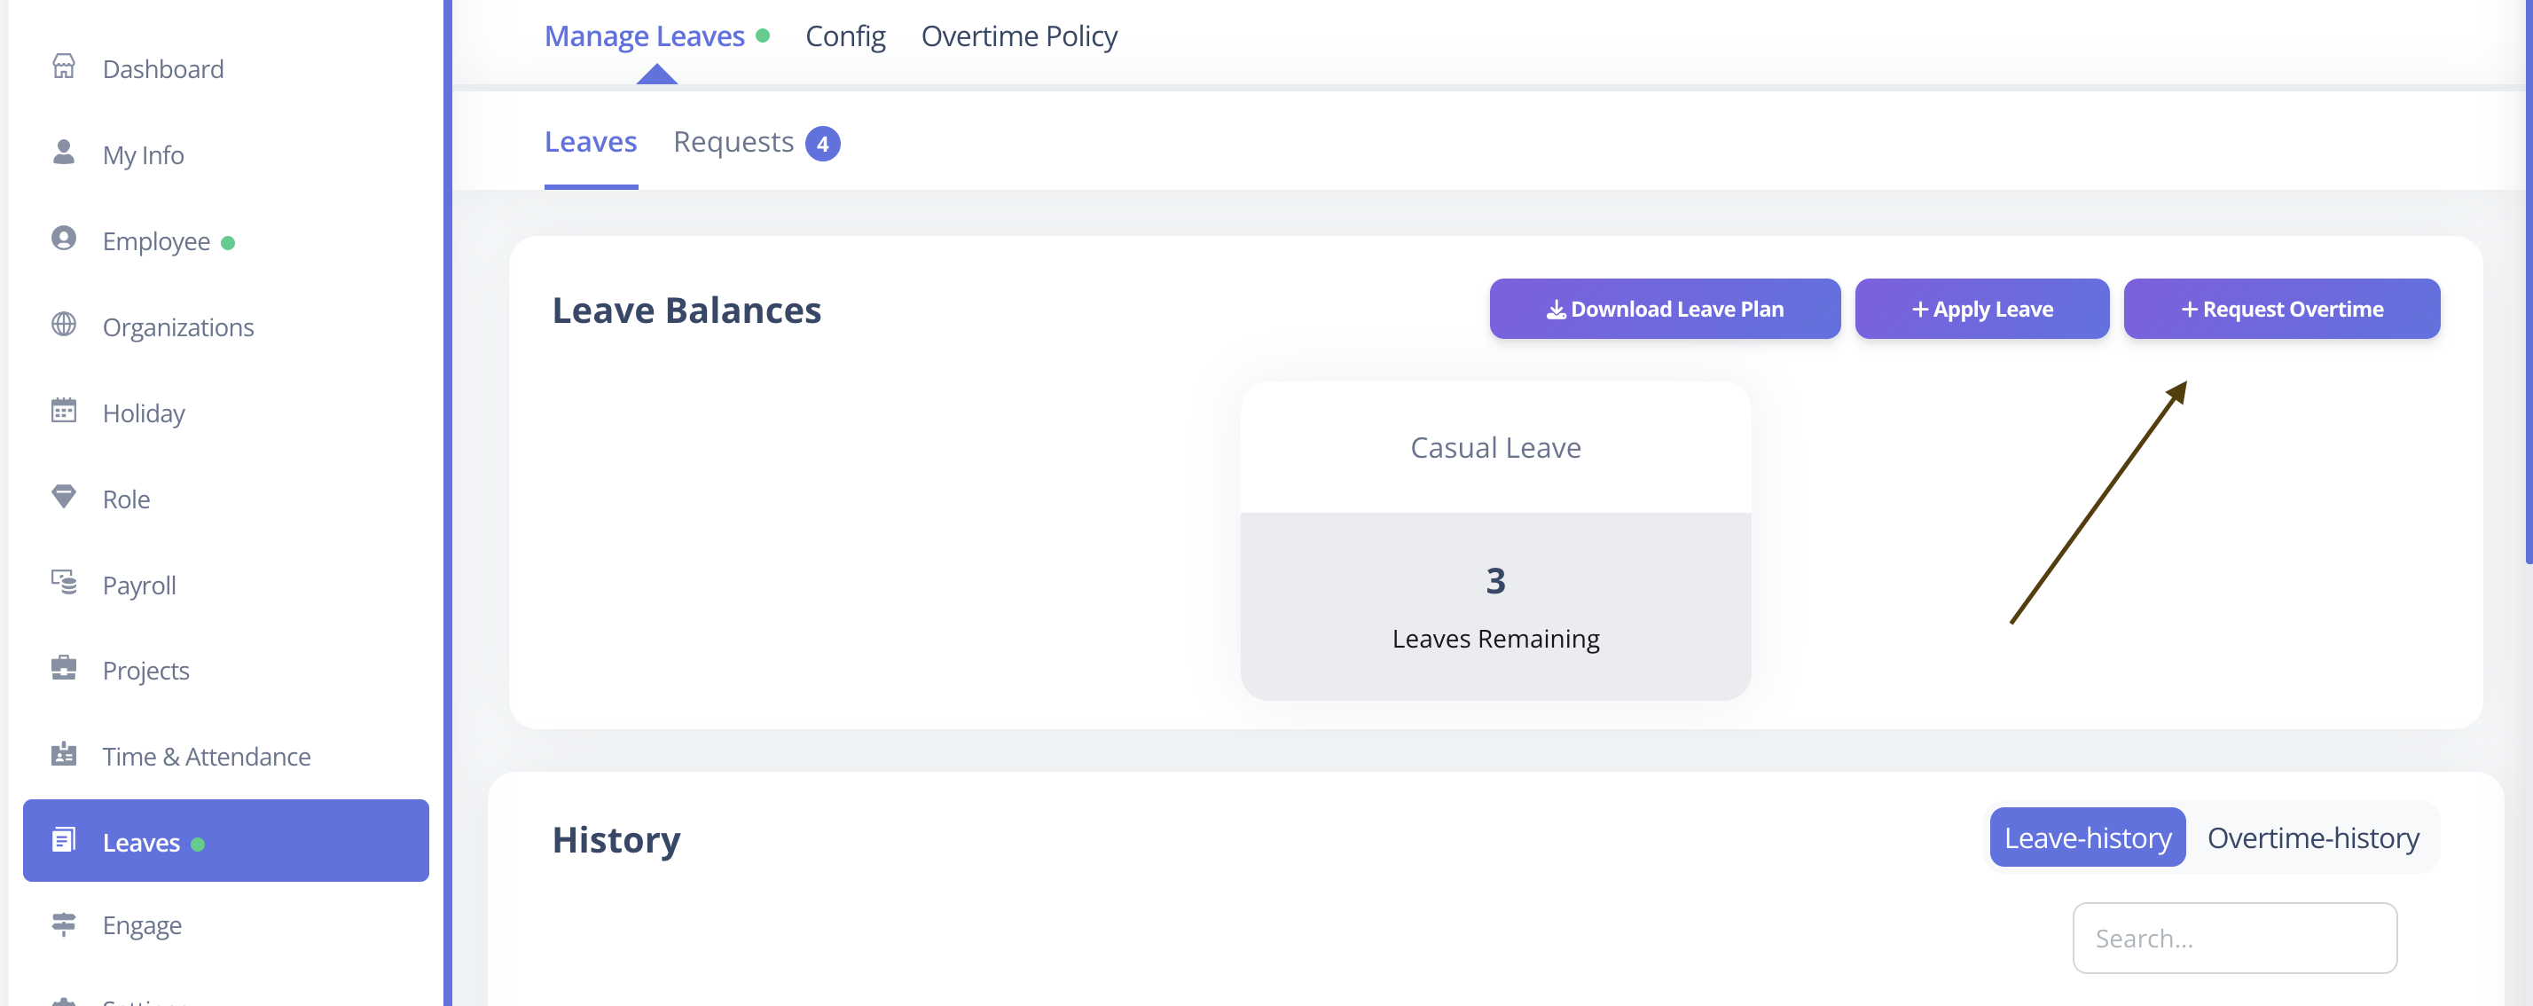Image resolution: width=2533 pixels, height=1006 pixels.
Task: Click the Organizations globe icon
Action: [x=64, y=325]
